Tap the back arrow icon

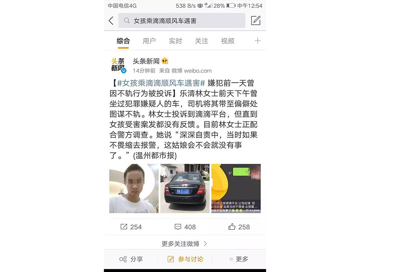[111, 21]
